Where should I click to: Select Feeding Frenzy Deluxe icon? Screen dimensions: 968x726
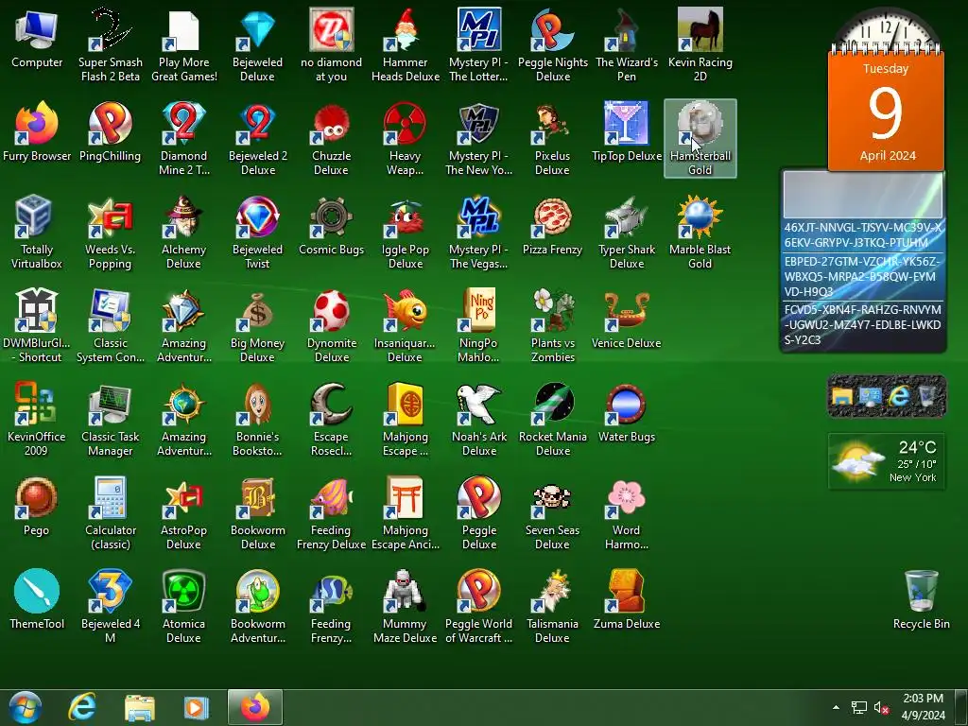tap(332, 512)
